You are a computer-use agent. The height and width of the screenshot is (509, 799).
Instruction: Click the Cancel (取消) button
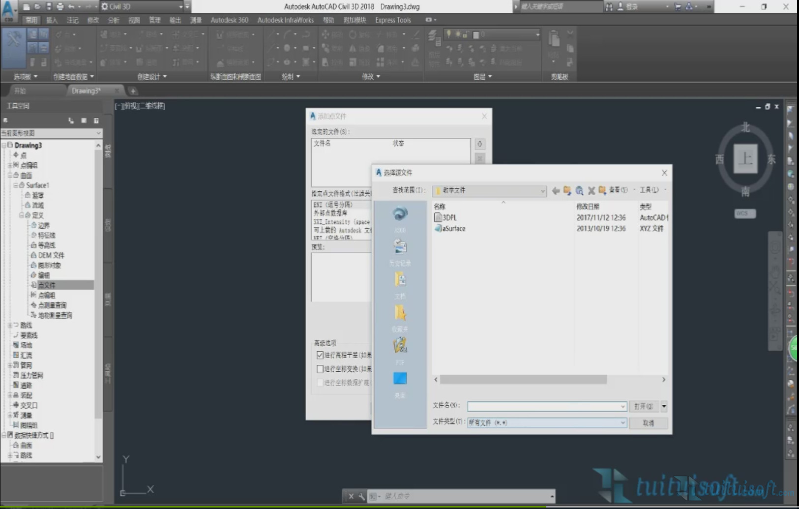click(648, 423)
